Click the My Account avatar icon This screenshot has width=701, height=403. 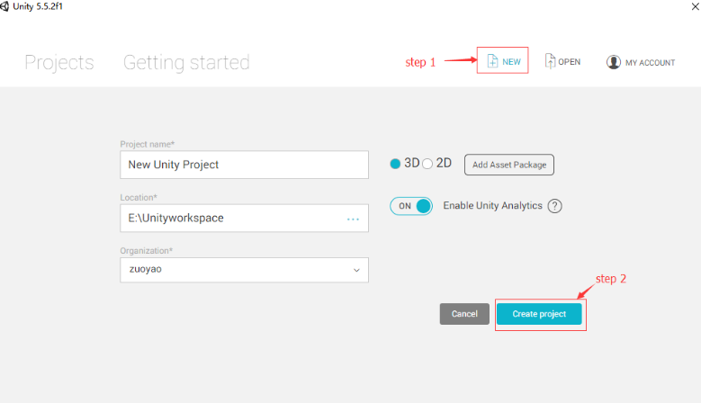click(x=614, y=62)
